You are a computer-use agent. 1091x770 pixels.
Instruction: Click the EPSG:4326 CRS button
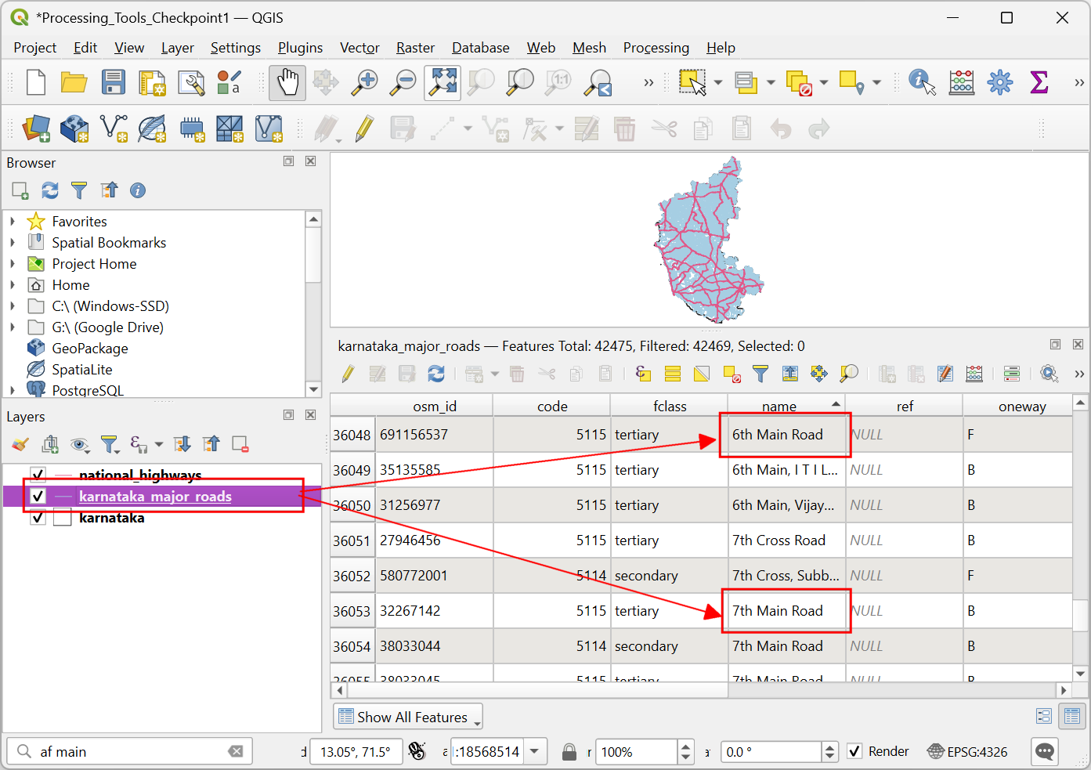[967, 751]
